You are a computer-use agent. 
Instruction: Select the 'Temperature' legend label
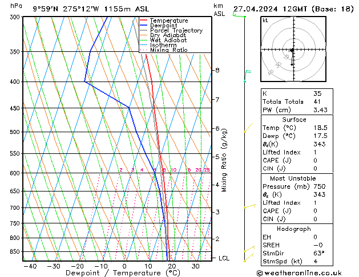click(x=169, y=21)
